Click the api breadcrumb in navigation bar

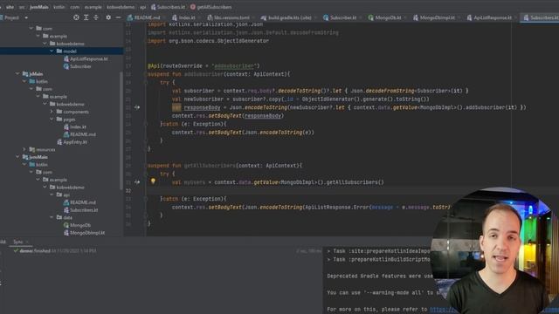pos(142,7)
